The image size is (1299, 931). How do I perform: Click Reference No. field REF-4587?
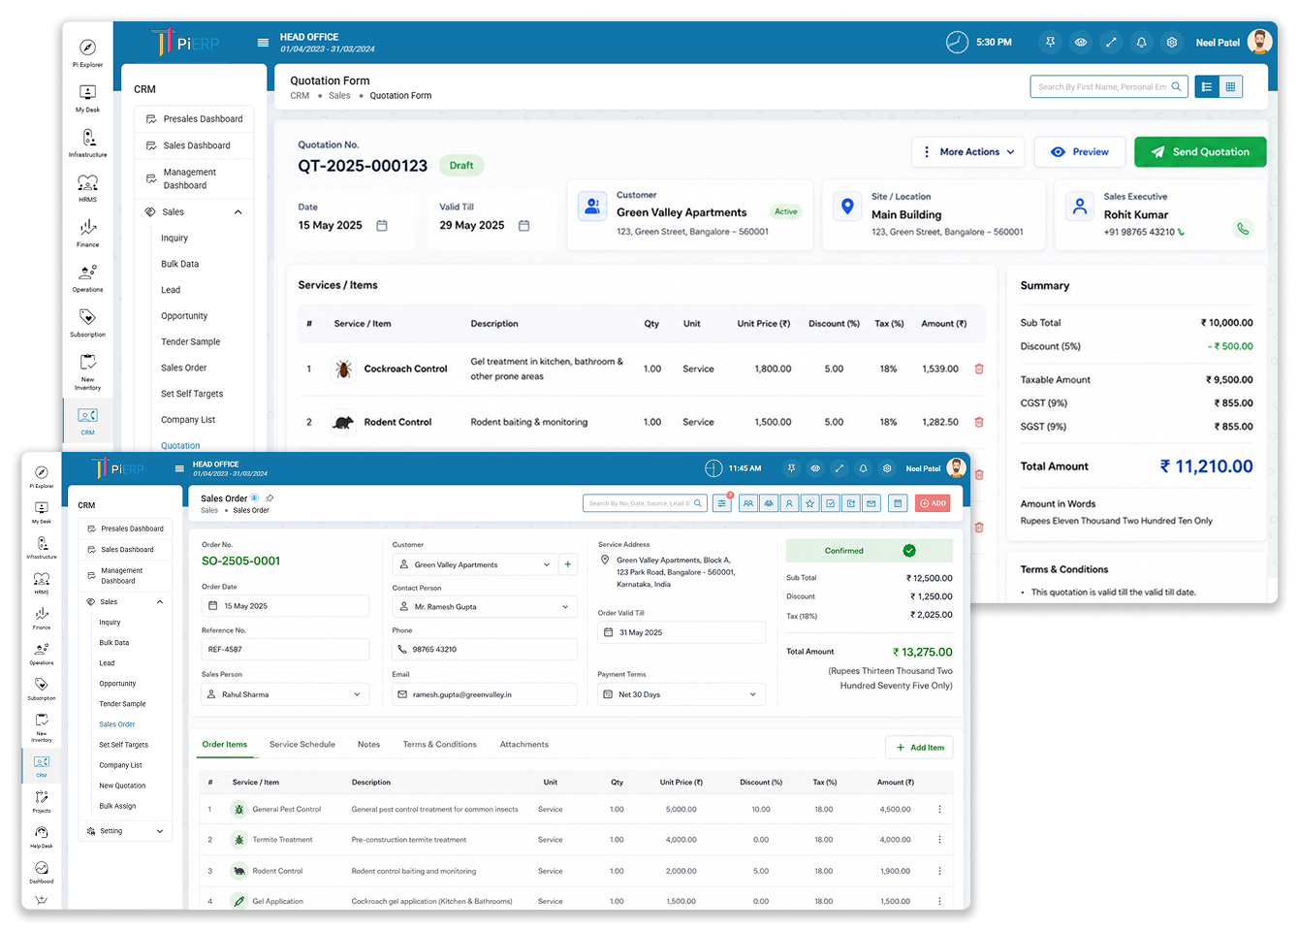[x=285, y=650]
